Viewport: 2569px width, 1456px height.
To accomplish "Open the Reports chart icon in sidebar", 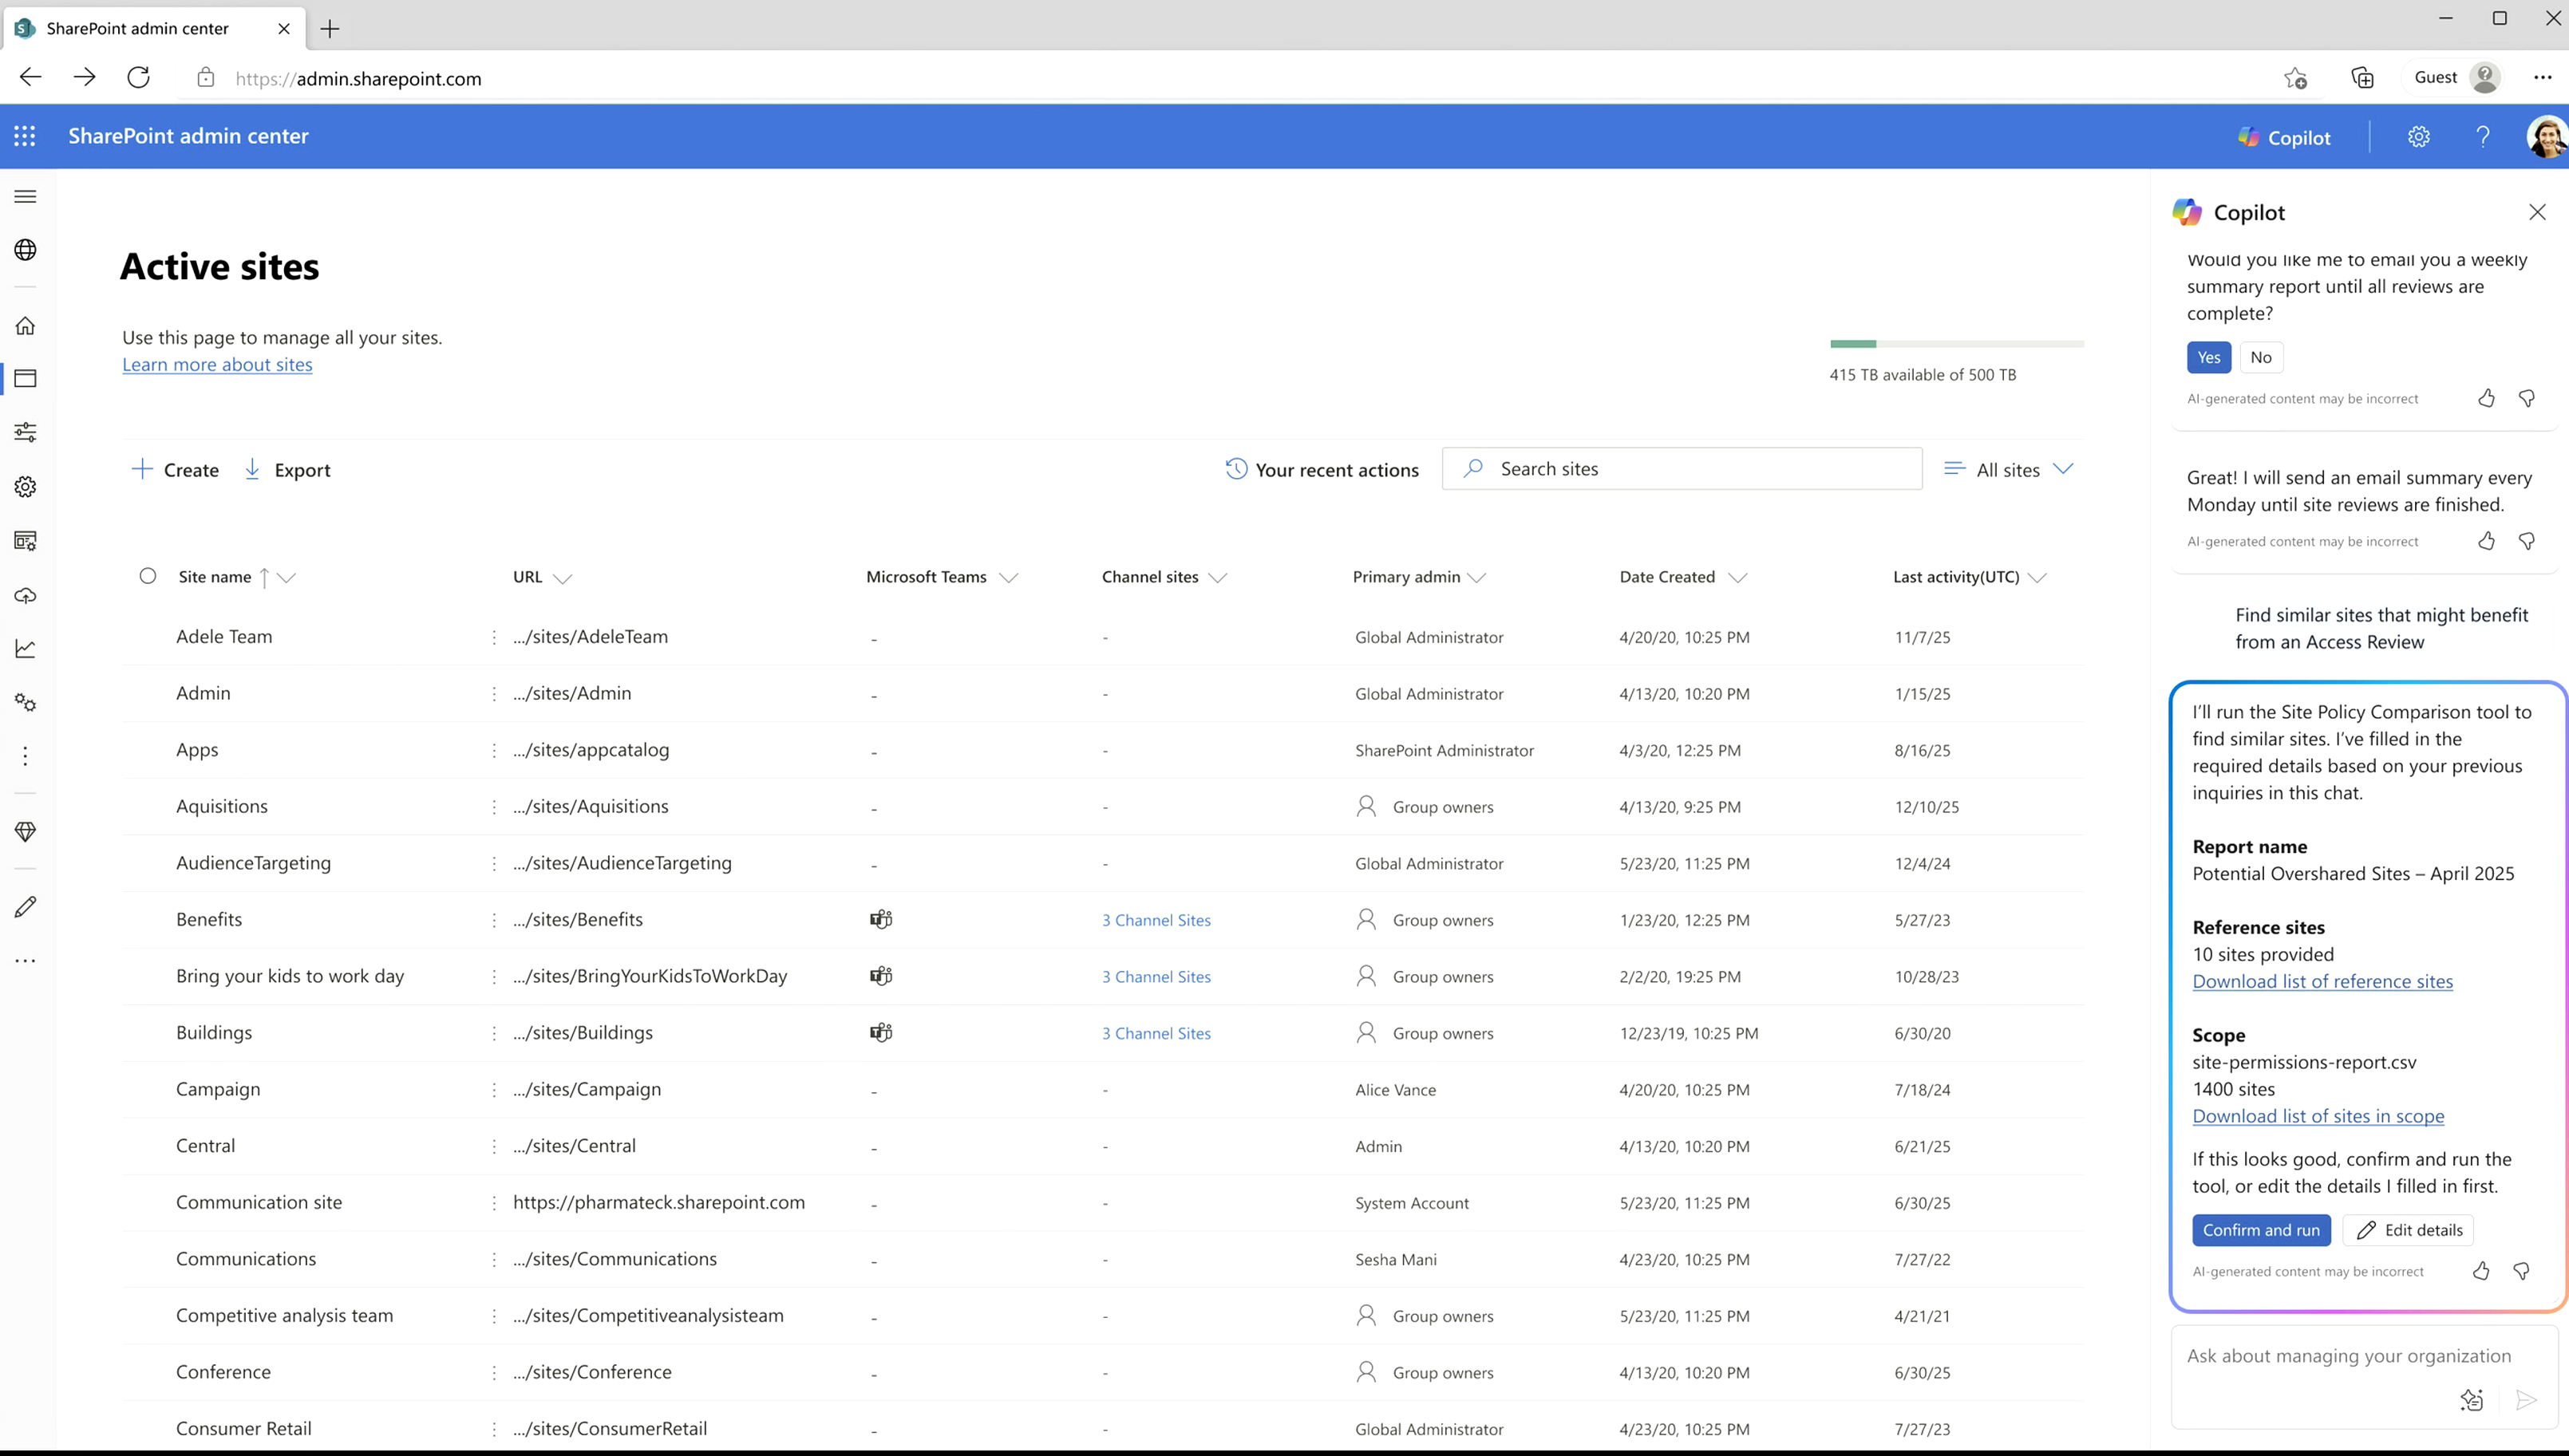I will pyautogui.click(x=26, y=649).
